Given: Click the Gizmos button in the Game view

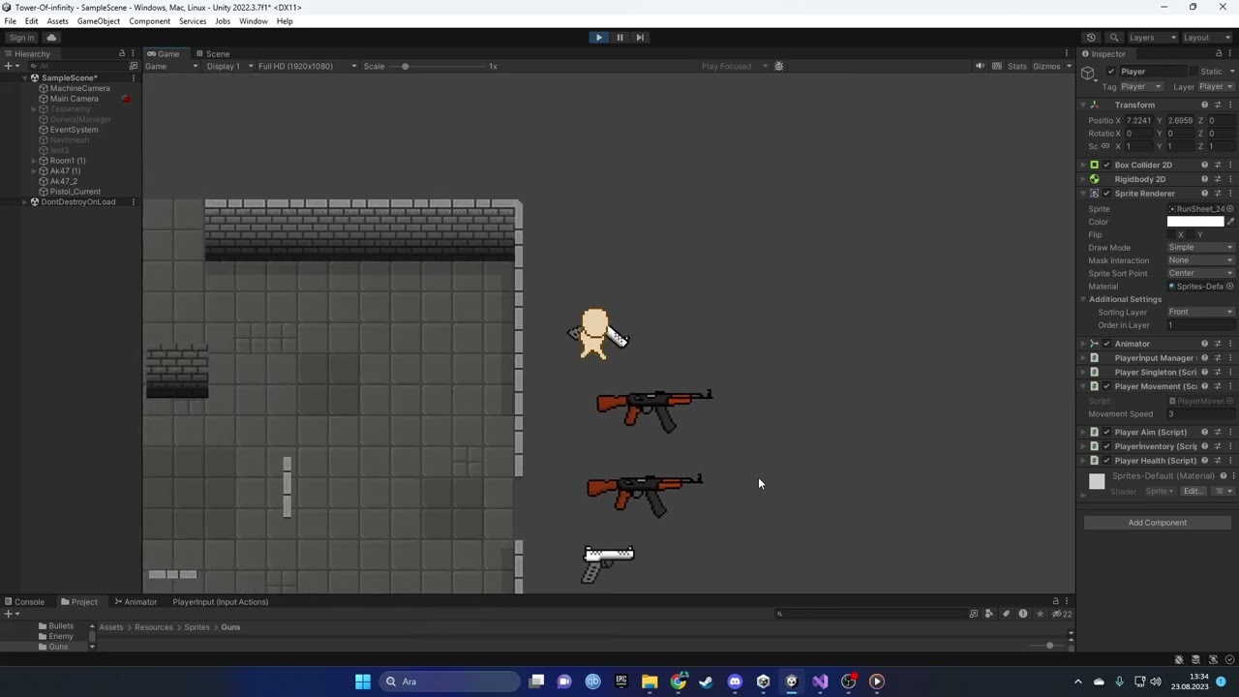Looking at the screenshot, I should [x=1044, y=66].
